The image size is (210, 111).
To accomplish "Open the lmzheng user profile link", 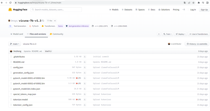I will tap(17, 51).
